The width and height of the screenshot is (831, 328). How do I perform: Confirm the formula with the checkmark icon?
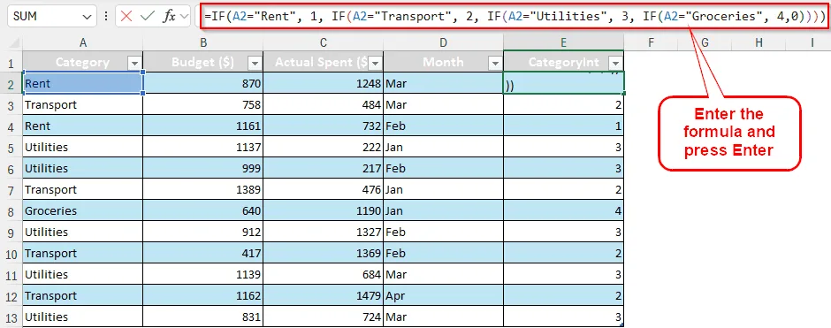[147, 17]
